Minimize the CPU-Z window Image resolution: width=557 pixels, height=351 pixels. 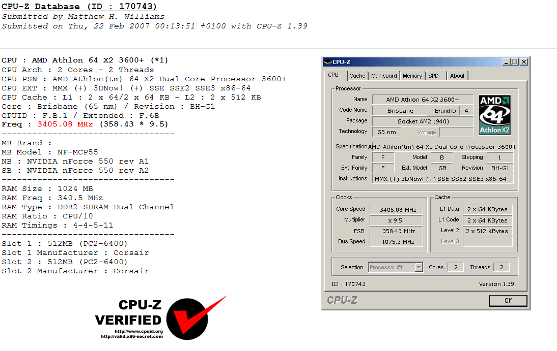507,62
